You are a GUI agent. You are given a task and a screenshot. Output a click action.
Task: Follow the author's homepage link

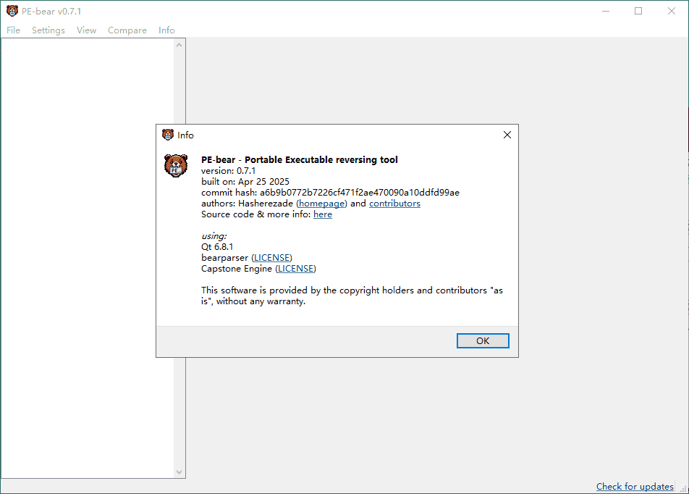[x=322, y=204]
